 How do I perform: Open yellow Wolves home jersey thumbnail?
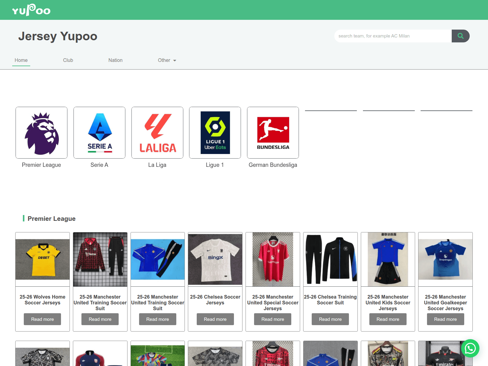click(x=42, y=259)
